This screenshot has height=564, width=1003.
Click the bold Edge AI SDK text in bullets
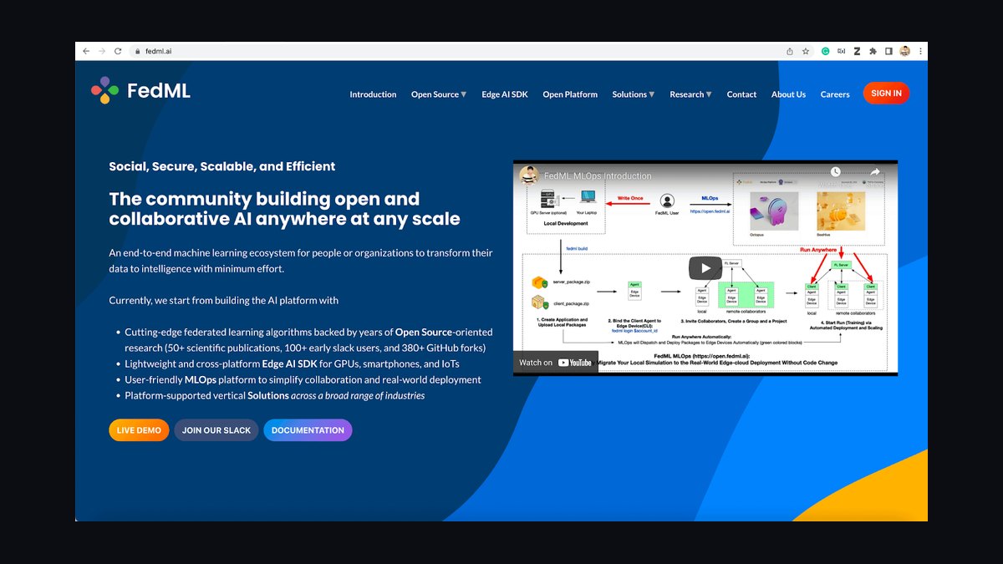pos(291,364)
